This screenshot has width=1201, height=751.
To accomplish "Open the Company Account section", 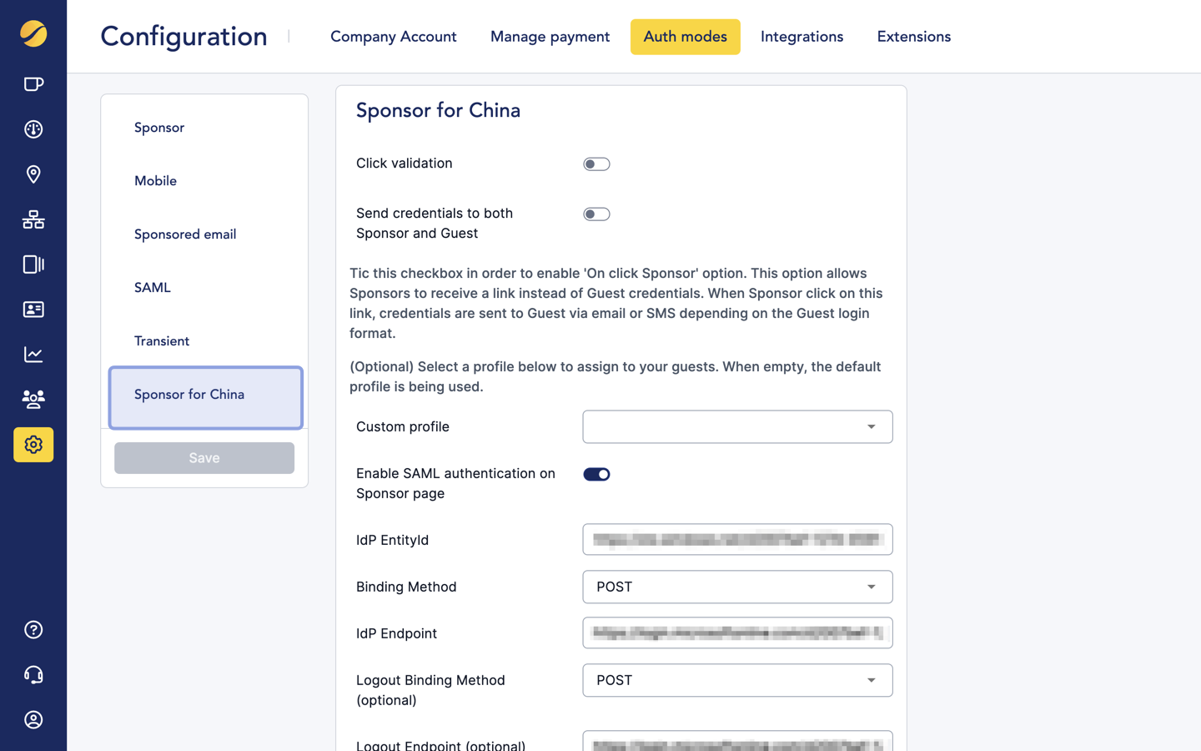I will coord(393,37).
